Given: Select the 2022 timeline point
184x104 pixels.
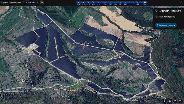Looking at the screenshot, I should point(137,2).
